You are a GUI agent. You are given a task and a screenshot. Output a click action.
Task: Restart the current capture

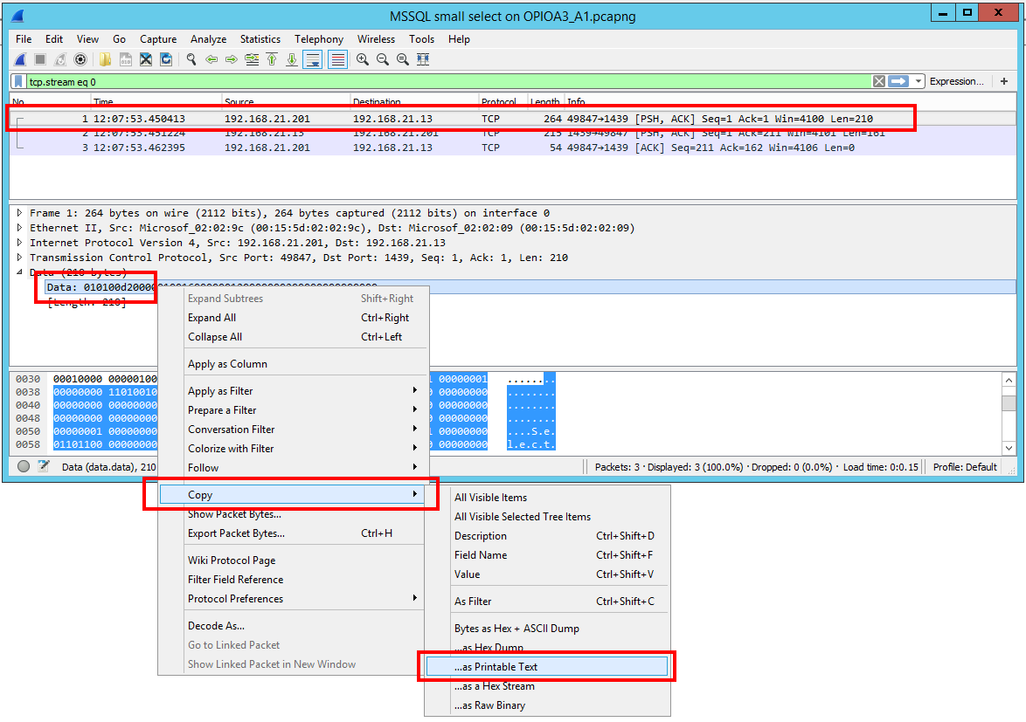60,59
